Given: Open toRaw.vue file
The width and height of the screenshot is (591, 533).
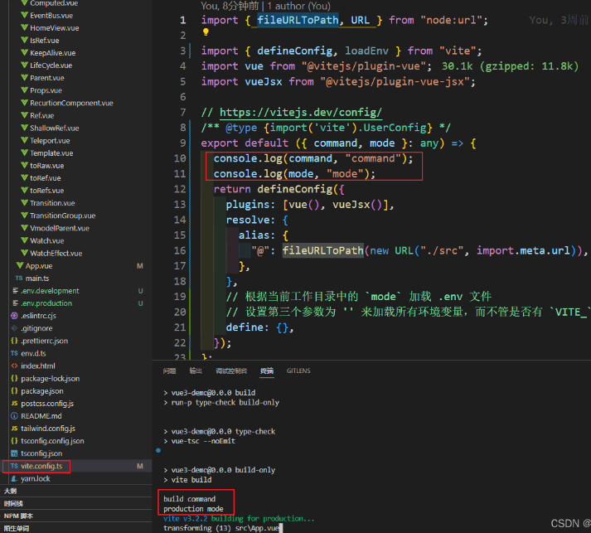Looking at the screenshot, I should 46,166.
